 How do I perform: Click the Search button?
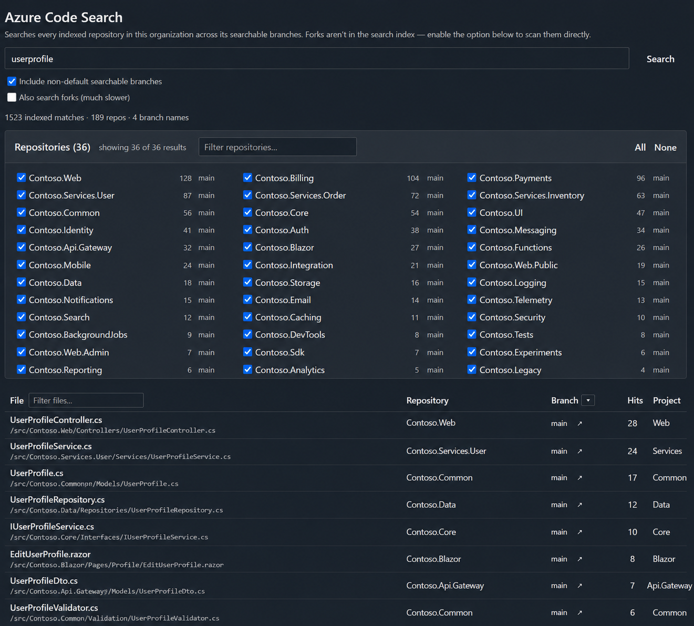(x=660, y=59)
